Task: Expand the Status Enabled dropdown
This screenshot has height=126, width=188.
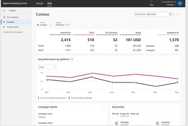Action: click(x=51, y=25)
